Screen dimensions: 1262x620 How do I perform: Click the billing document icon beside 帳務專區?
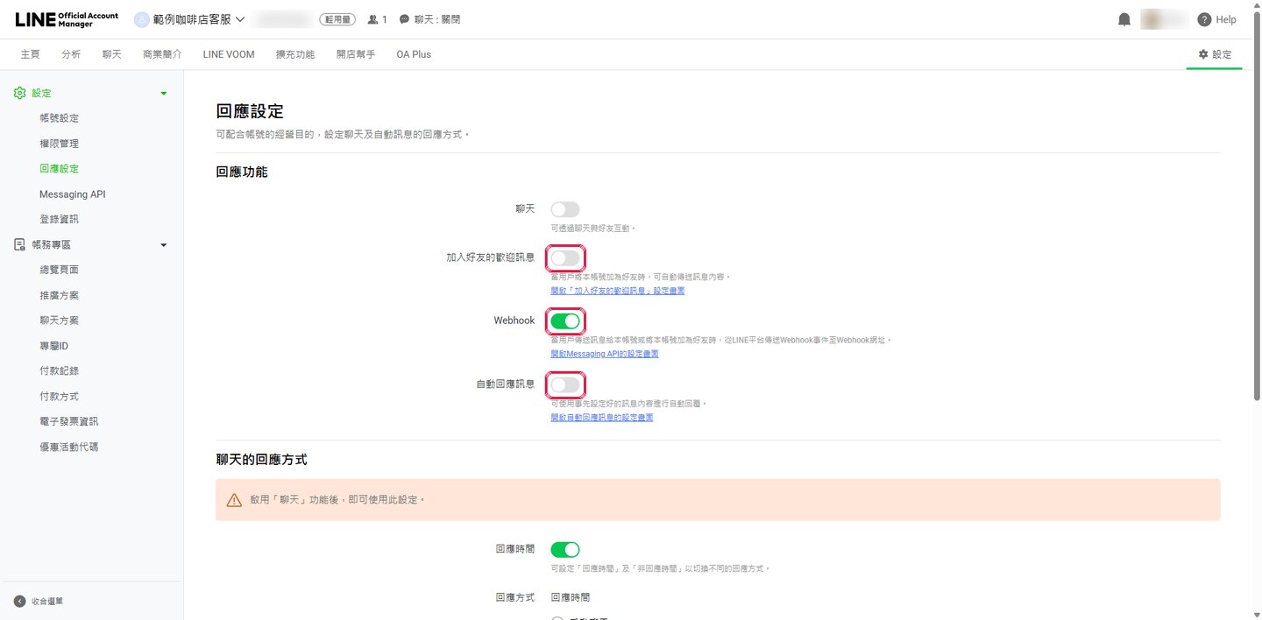click(x=20, y=245)
